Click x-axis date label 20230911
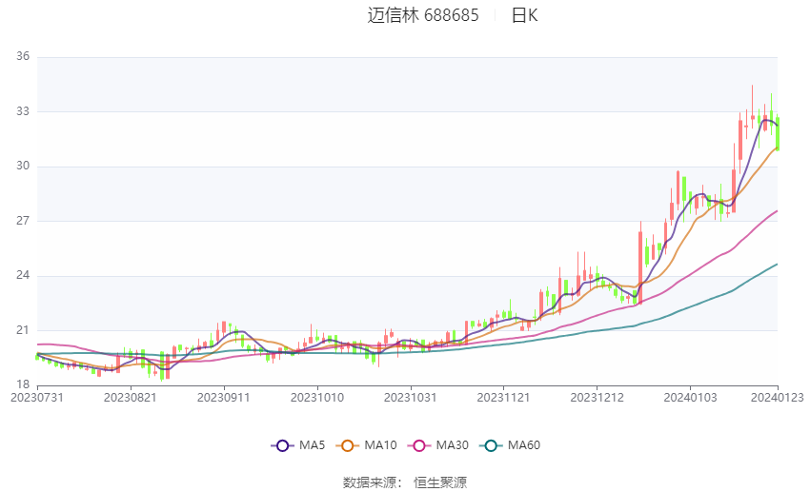810x492 pixels. (x=224, y=398)
